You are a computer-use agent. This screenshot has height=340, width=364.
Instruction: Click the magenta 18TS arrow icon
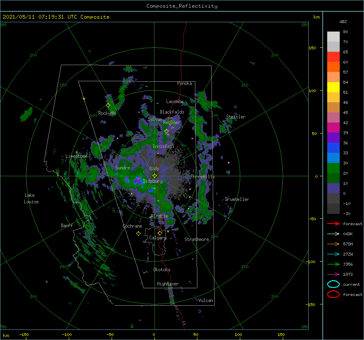(x=333, y=275)
